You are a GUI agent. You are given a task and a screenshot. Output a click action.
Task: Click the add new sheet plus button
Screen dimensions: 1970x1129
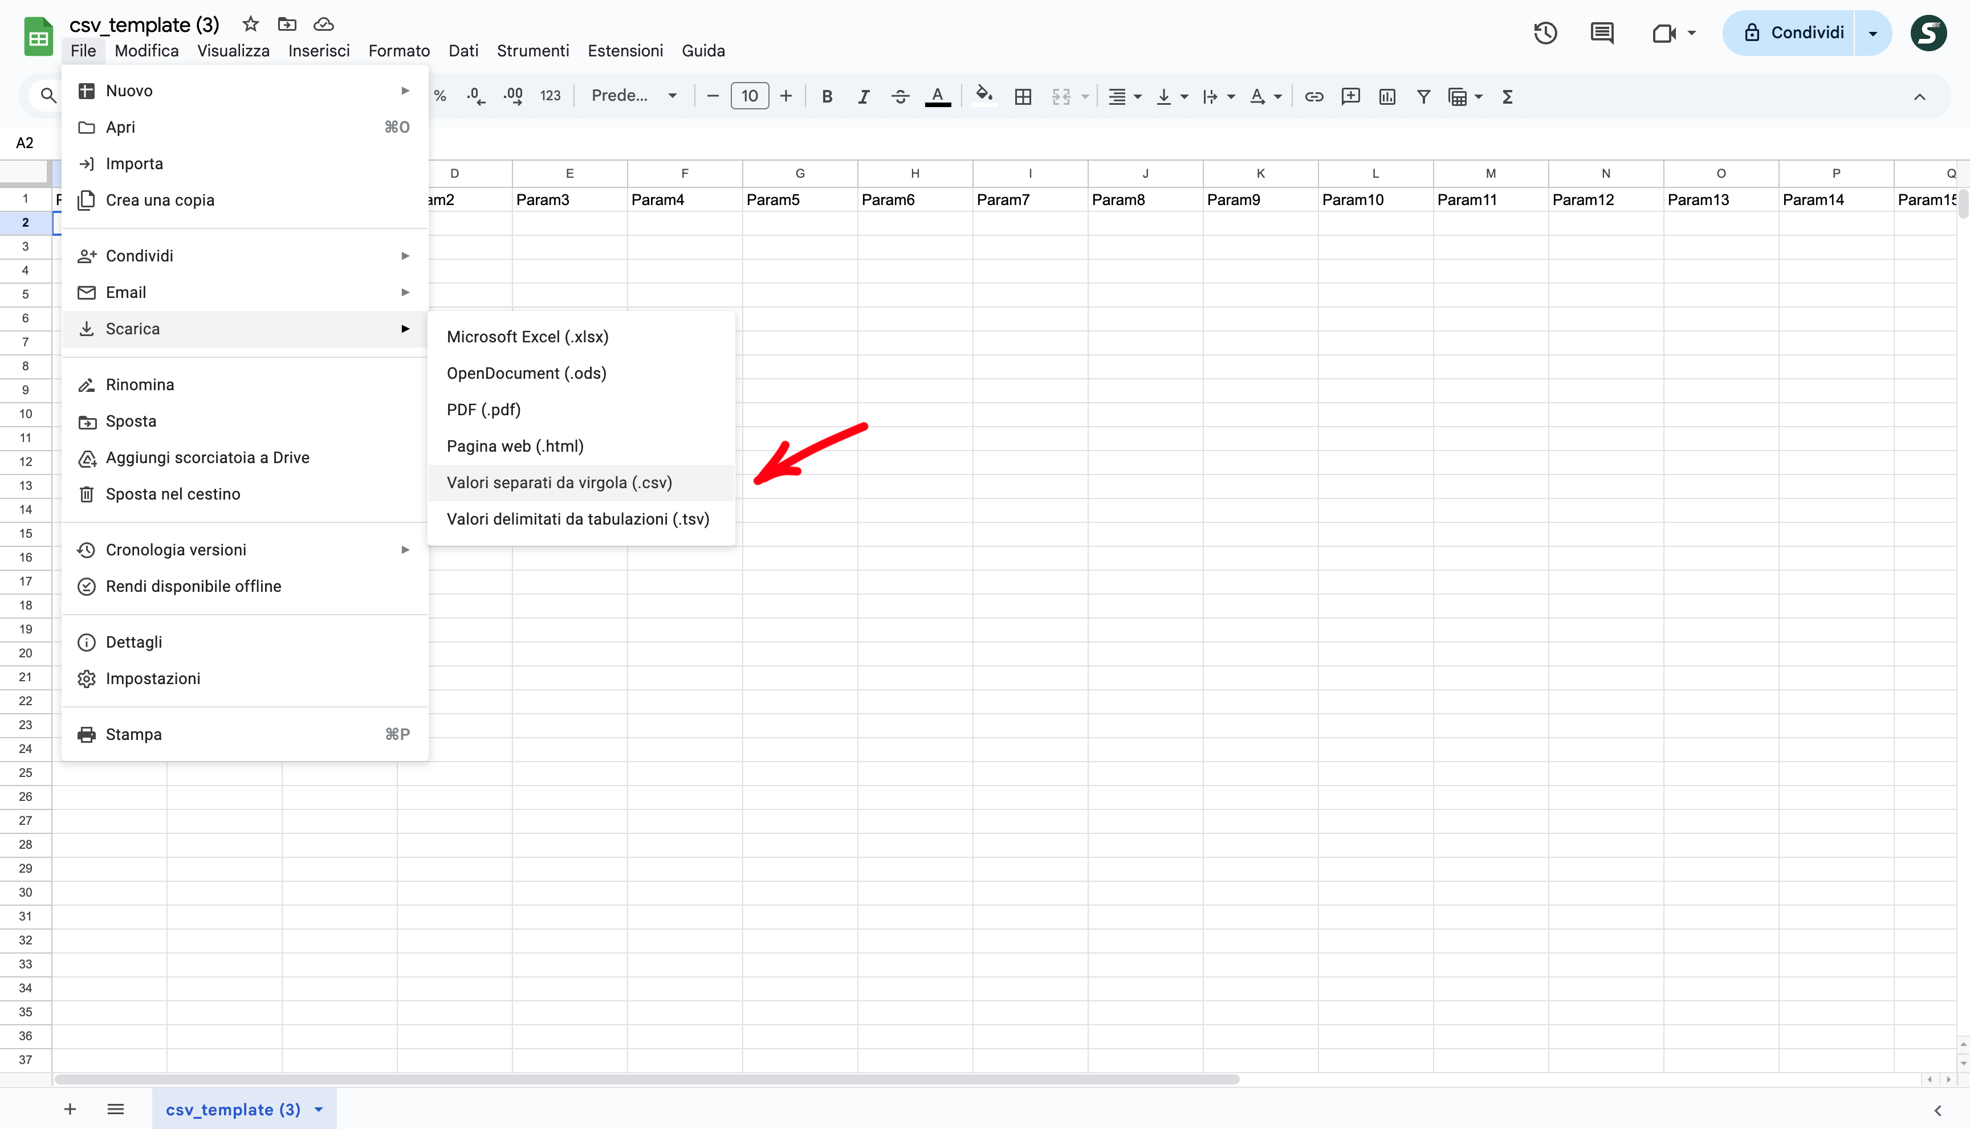coord(70,1110)
